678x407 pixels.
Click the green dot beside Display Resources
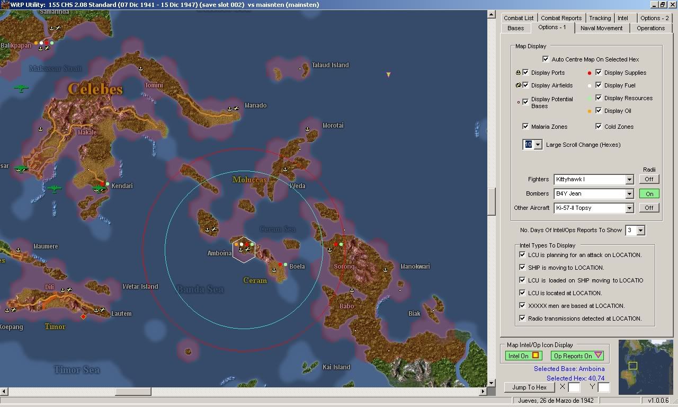point(590,98)
